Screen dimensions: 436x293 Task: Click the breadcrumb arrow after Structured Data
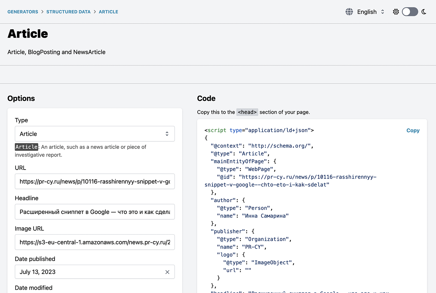tap(95, 12)
